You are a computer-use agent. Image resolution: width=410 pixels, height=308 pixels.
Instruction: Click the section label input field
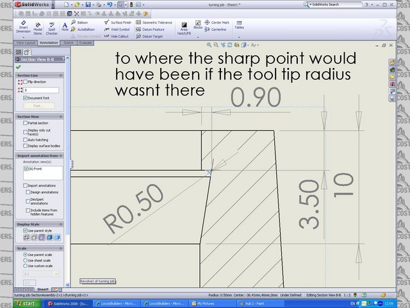tap(41, 90)
